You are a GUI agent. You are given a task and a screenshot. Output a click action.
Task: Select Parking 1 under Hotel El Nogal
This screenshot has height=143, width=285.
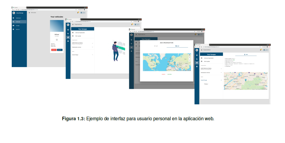(206, 84)
